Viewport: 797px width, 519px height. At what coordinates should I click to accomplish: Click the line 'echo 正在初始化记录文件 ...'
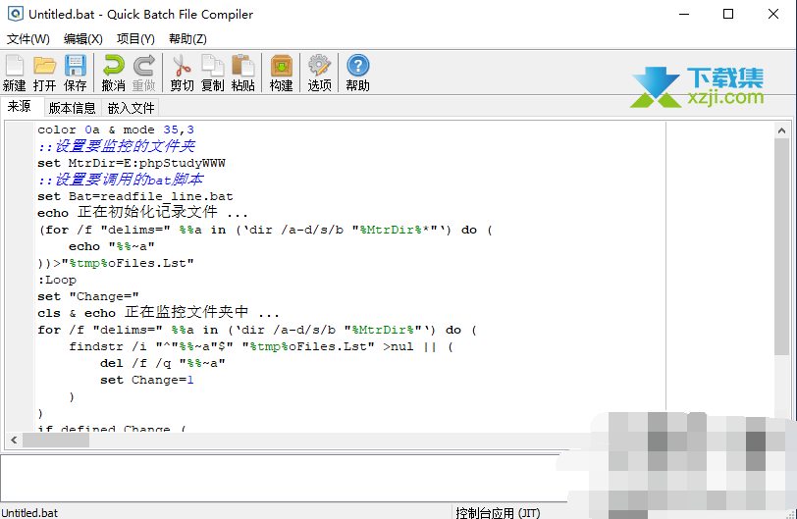coord(143,212)
